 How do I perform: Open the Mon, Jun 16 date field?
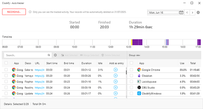click(163, 12)
